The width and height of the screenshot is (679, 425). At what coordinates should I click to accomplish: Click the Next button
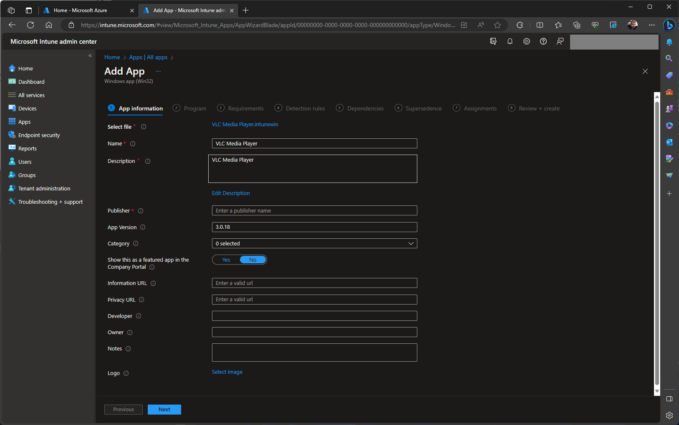(x=164, y=410)
